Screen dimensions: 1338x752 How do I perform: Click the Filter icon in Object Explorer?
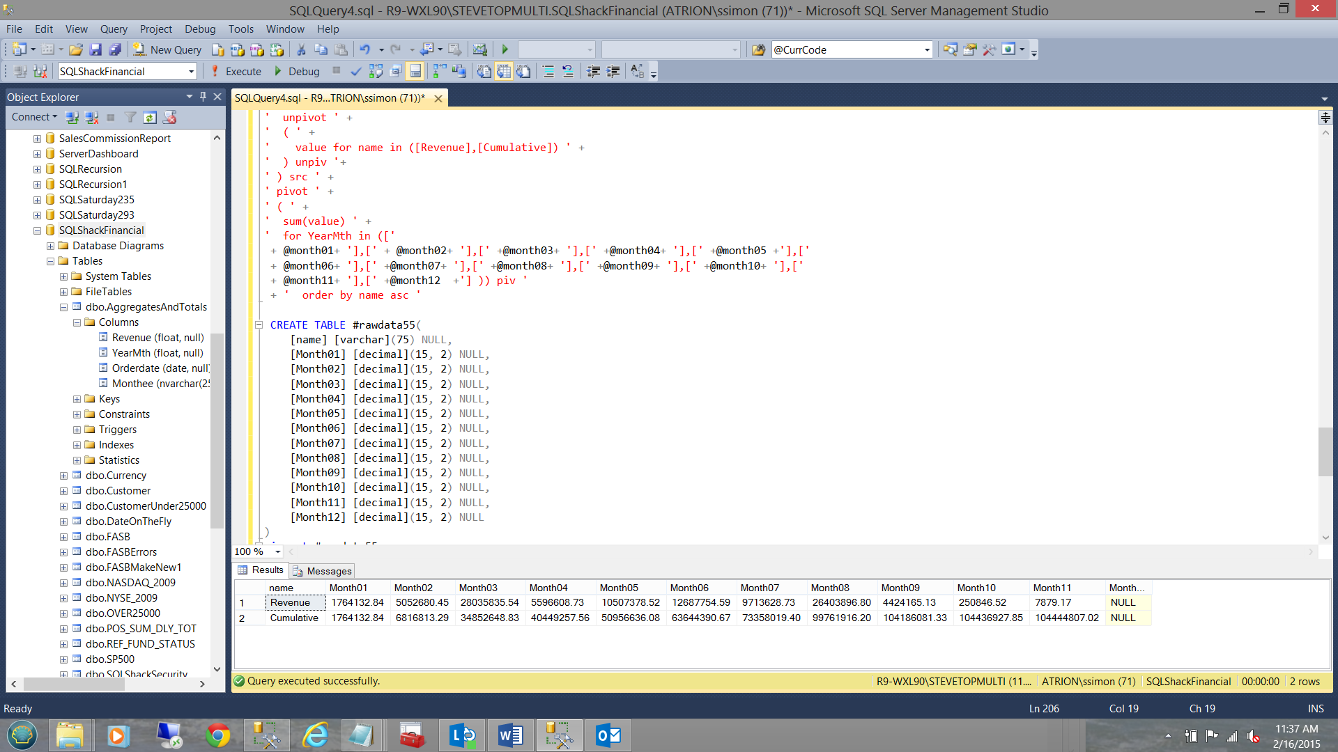130,117
